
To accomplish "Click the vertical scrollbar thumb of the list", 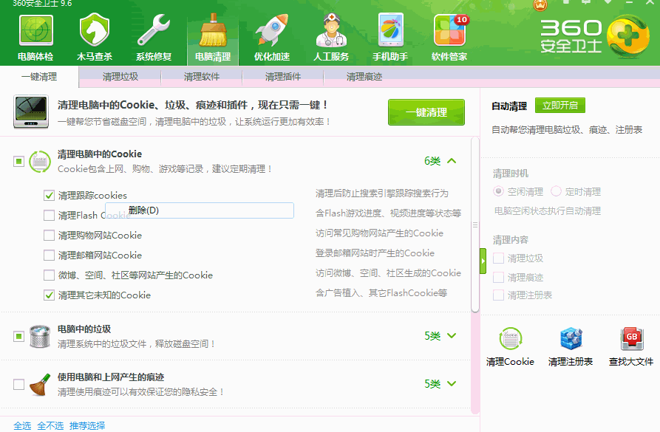I will pos(475,224).
